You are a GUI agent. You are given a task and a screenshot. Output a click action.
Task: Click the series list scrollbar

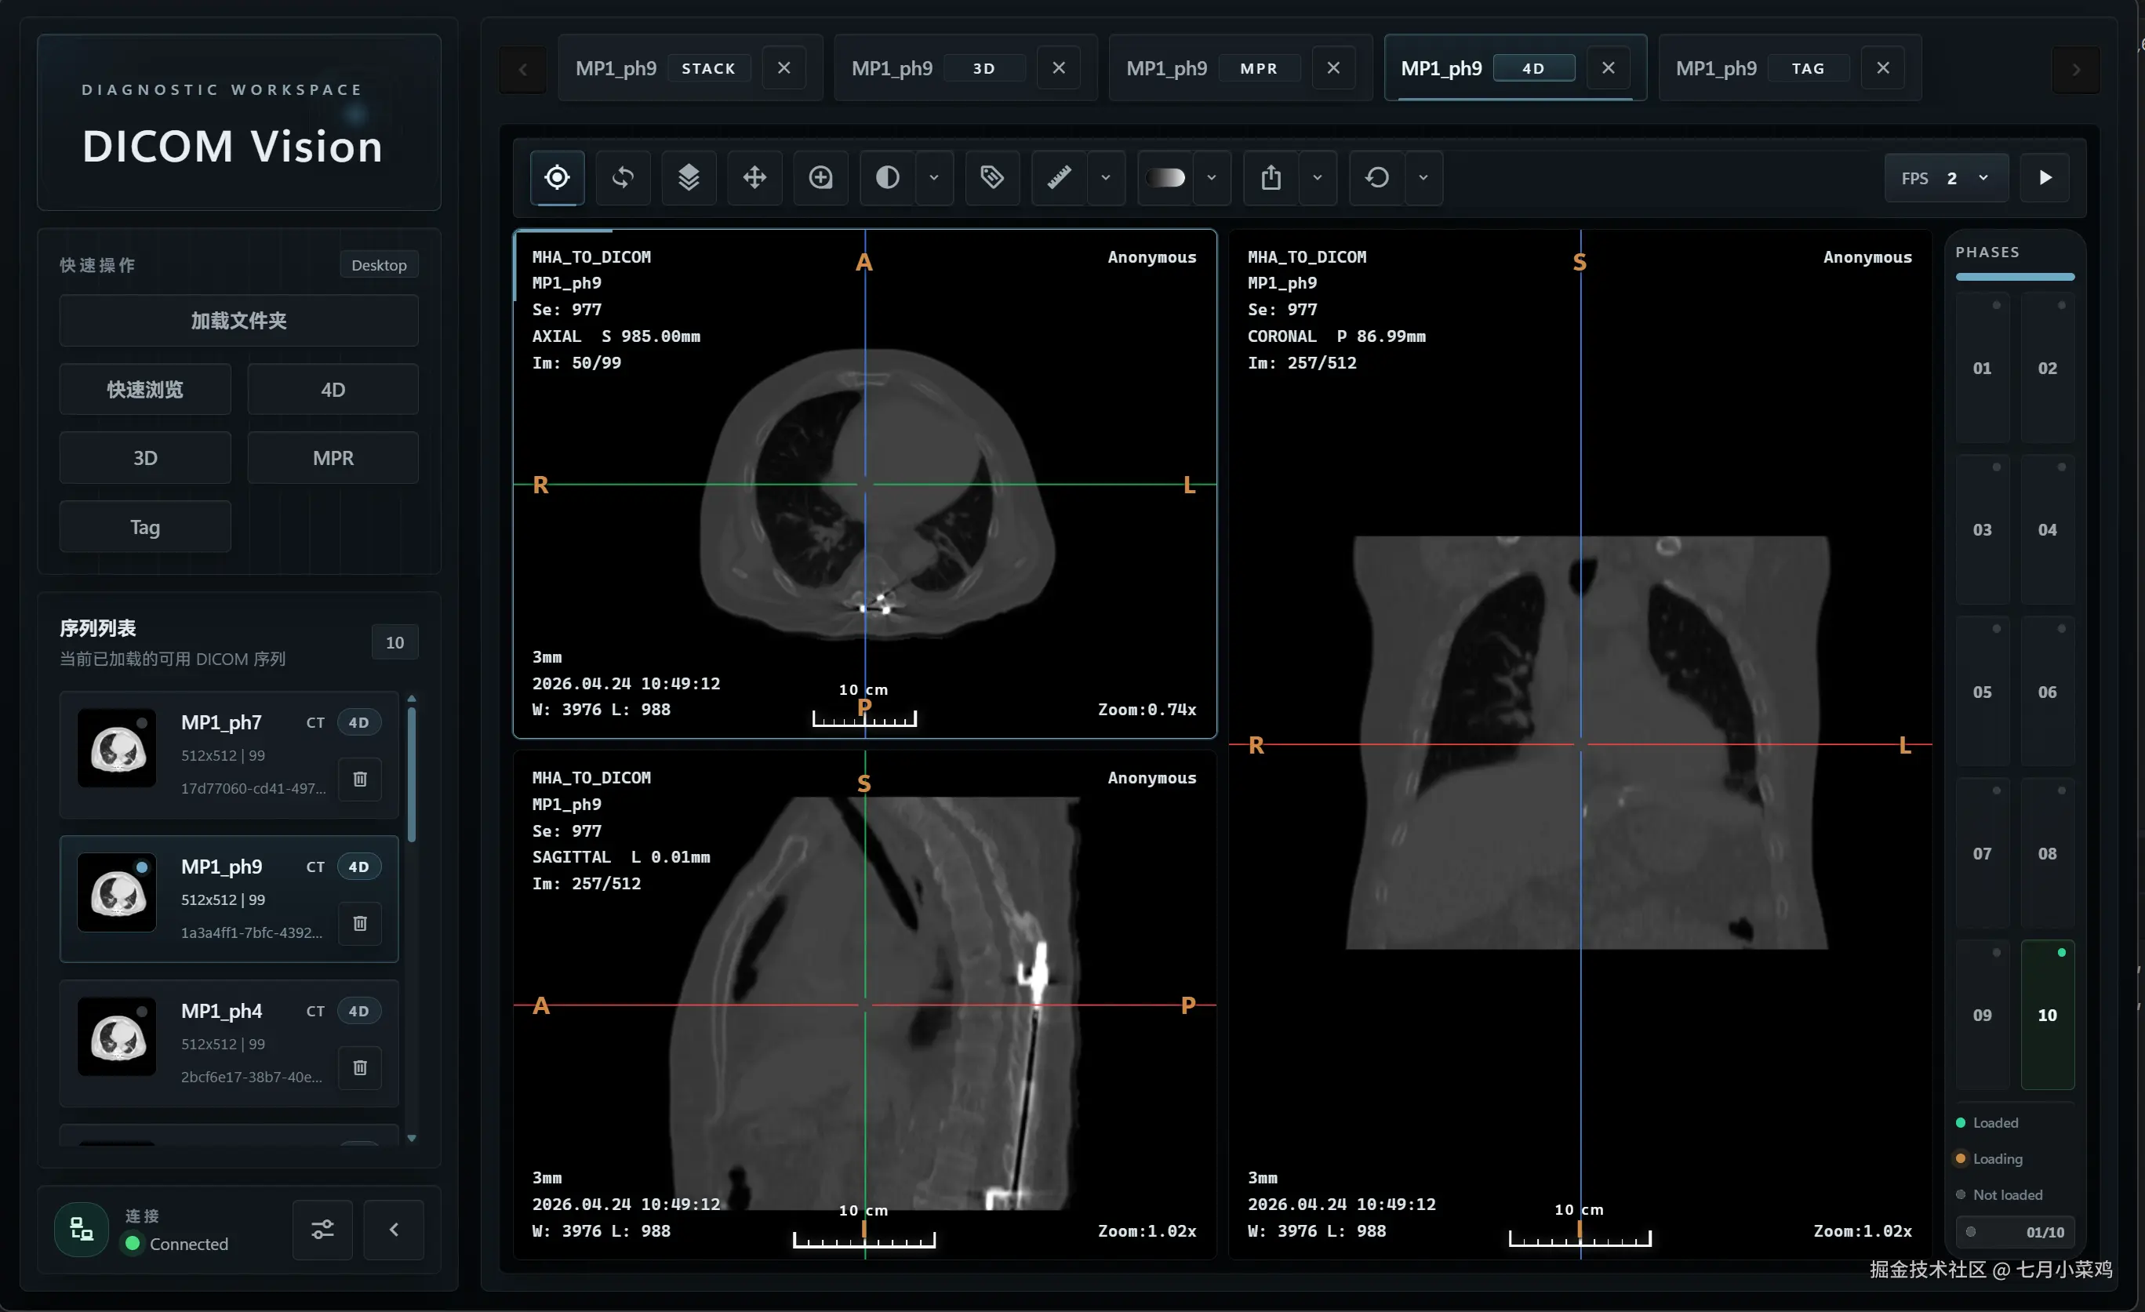point(412,775)
